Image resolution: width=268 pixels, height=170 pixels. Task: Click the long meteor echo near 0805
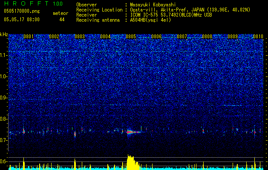pos(133,132)
